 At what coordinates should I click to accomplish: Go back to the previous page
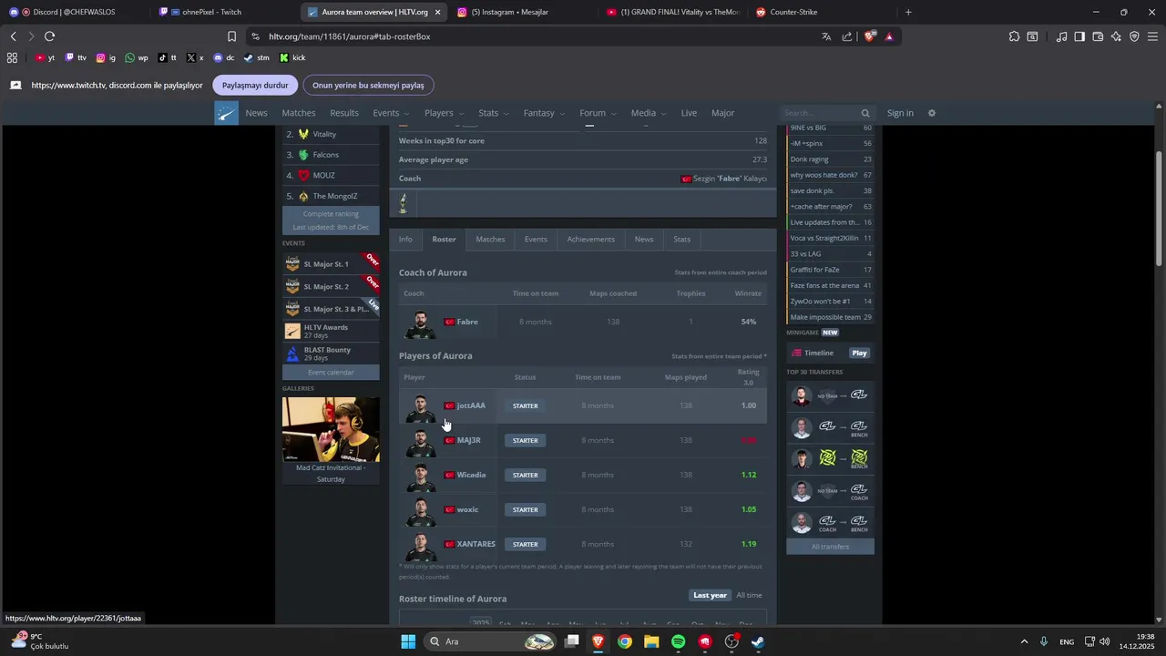[x=13, y=36]
